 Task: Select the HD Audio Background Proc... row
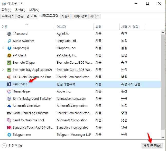coord(80,77)
